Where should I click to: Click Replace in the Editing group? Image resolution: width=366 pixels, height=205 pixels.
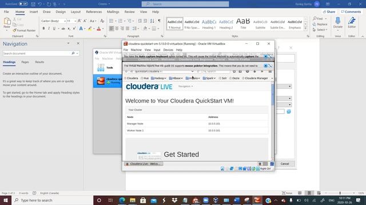320,24
